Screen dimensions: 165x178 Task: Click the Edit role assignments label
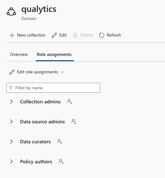[x=38, y=72]
